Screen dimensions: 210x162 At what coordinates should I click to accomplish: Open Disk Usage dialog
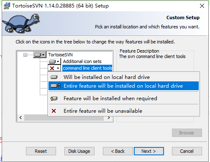79,151
